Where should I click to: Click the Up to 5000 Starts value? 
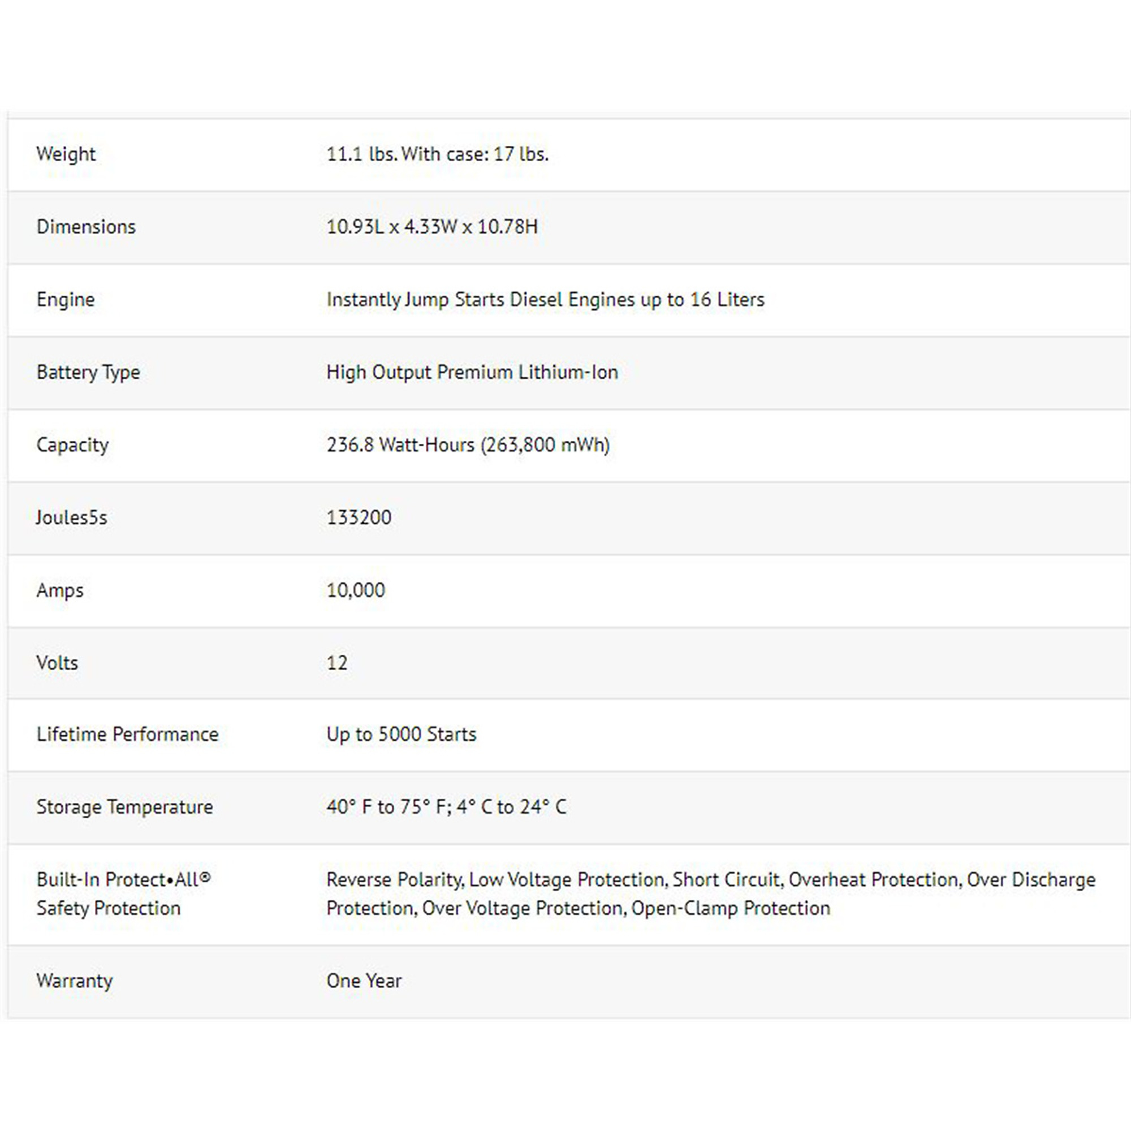[x=401, y=734]
